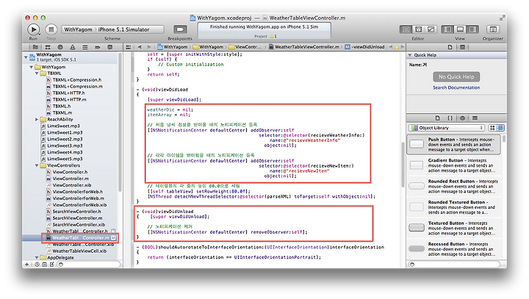Show the Breakpoint navigator
This screenshot has height=299, width=529.
[x=97, y=47]
